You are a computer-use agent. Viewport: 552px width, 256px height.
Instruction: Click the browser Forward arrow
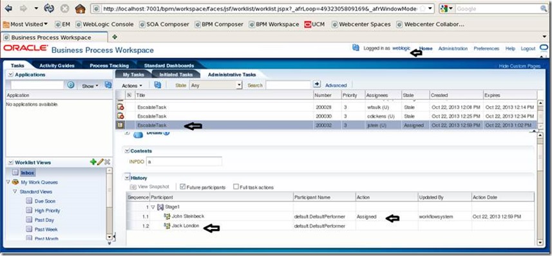pos(24,8)
